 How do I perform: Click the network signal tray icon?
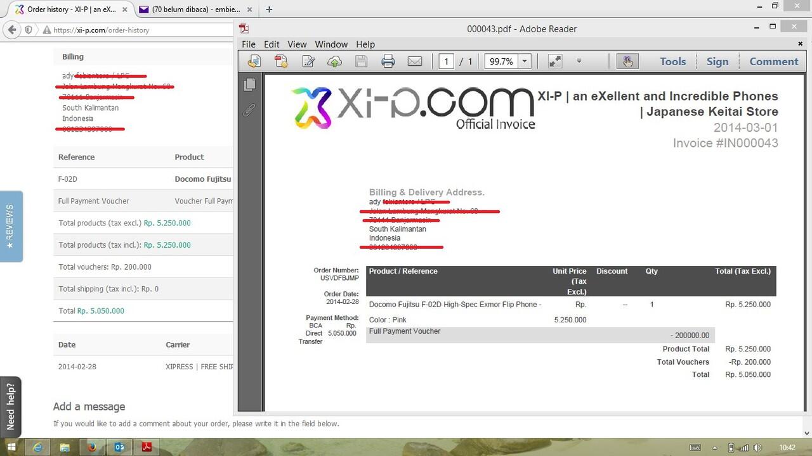743,448
